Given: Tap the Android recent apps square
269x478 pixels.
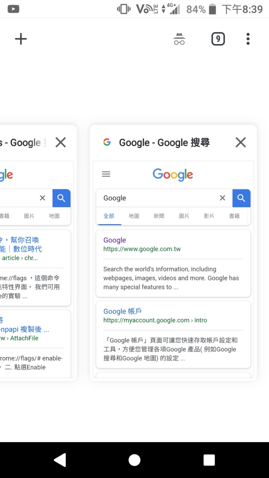Looking at the screenshot, I should (x=209, y=460).
